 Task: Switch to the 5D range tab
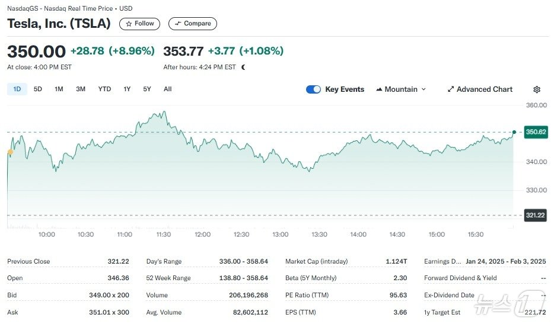(x=38, y=89)
